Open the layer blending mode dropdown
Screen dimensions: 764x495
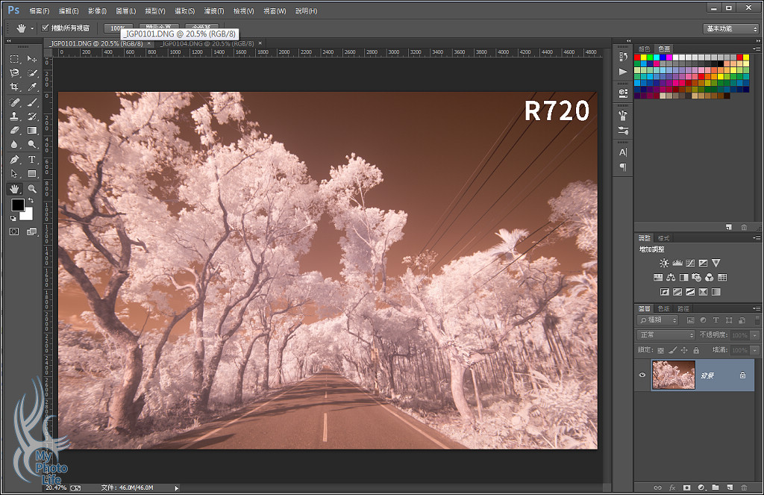tap(666, 335)
